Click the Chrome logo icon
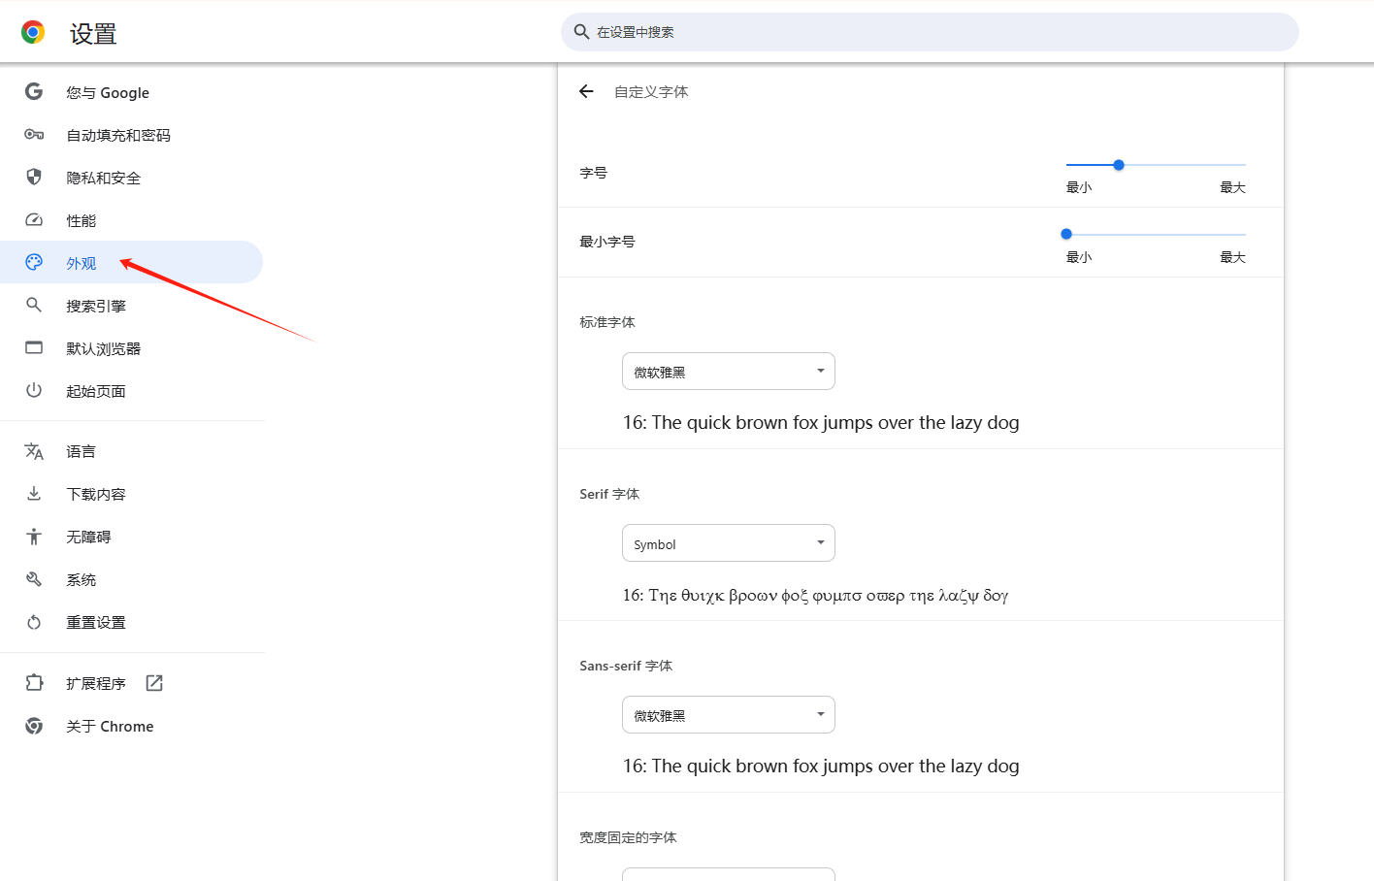This screenshot has width=1374, height=881. click(x=33, y=32)
